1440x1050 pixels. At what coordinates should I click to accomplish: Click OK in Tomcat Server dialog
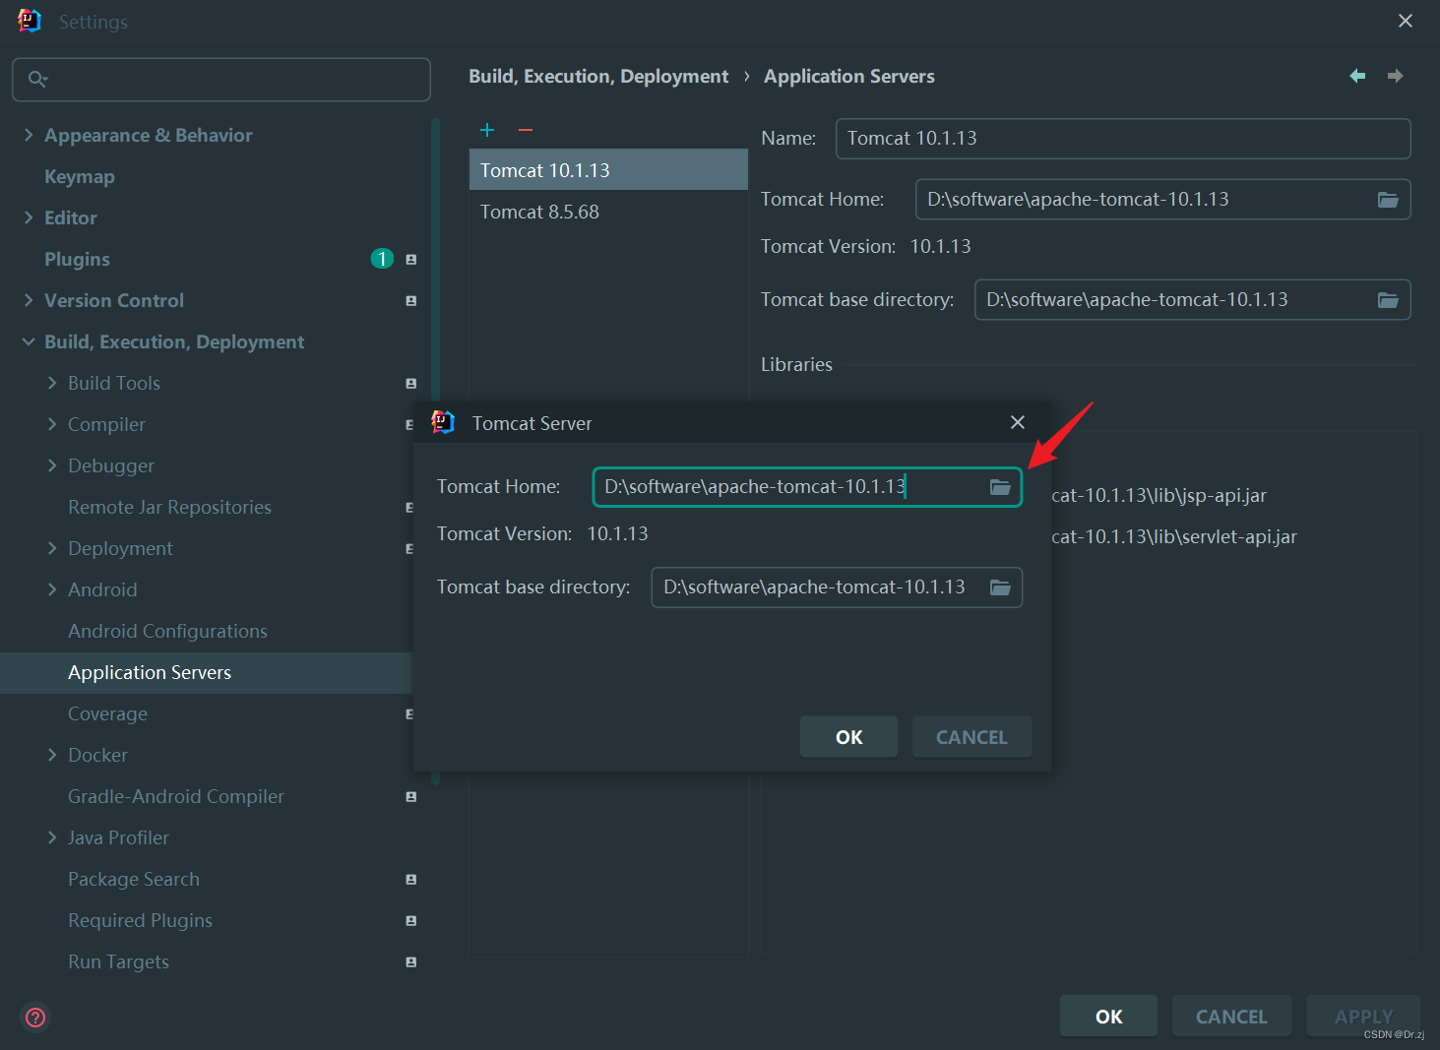coord(848,737)
